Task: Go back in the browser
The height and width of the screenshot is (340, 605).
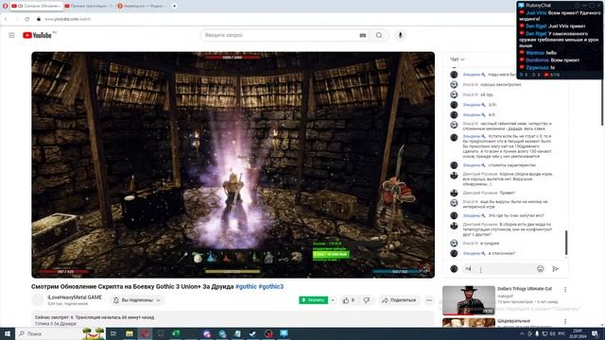Action: click(x=7, y=19)
